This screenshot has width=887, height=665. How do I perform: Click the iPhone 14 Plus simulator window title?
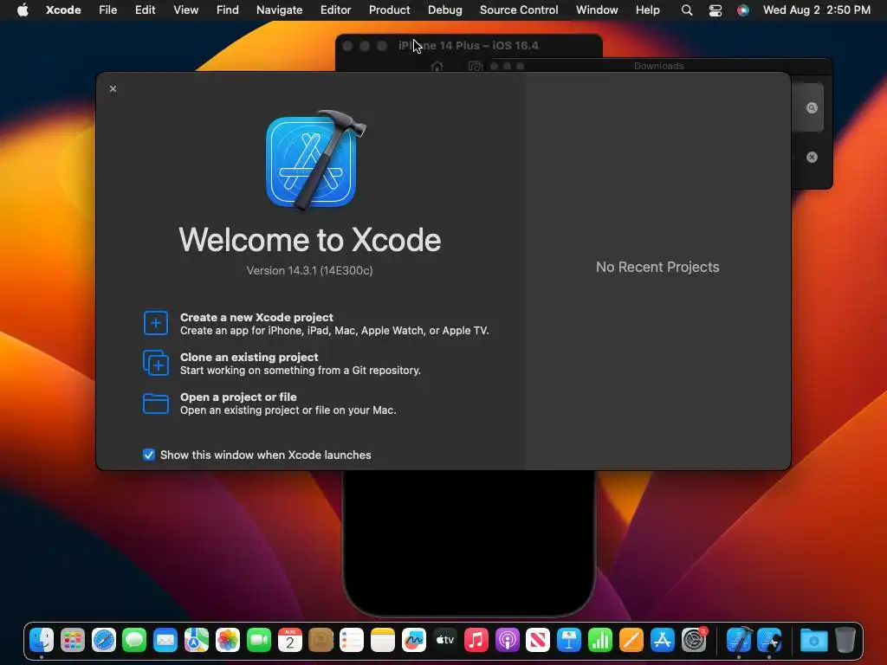pyautogui.click(x=468, y=45)
